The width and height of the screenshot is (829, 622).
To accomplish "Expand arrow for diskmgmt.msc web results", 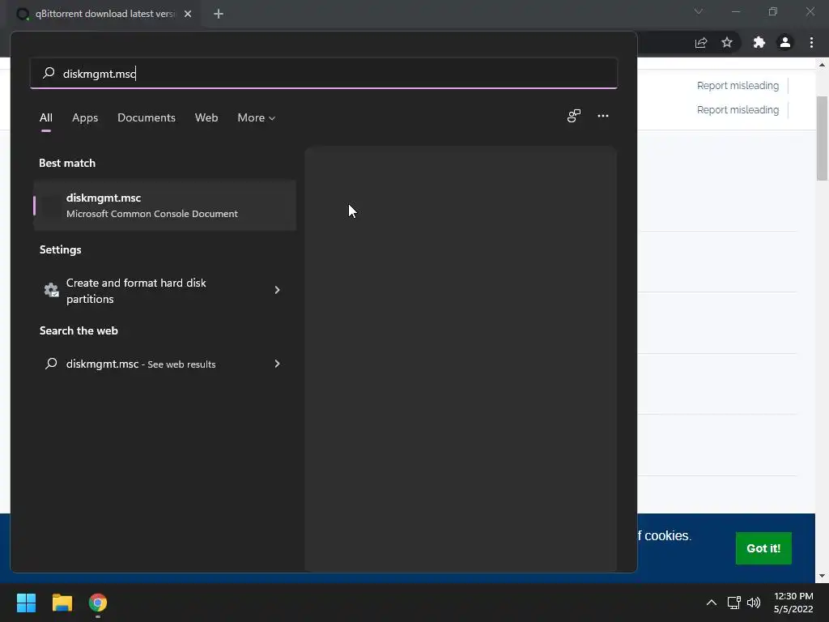I will click(277, 364).
